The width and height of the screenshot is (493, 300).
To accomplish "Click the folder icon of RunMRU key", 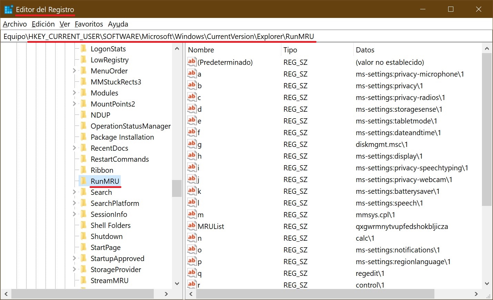I will [x=83, y=181].
